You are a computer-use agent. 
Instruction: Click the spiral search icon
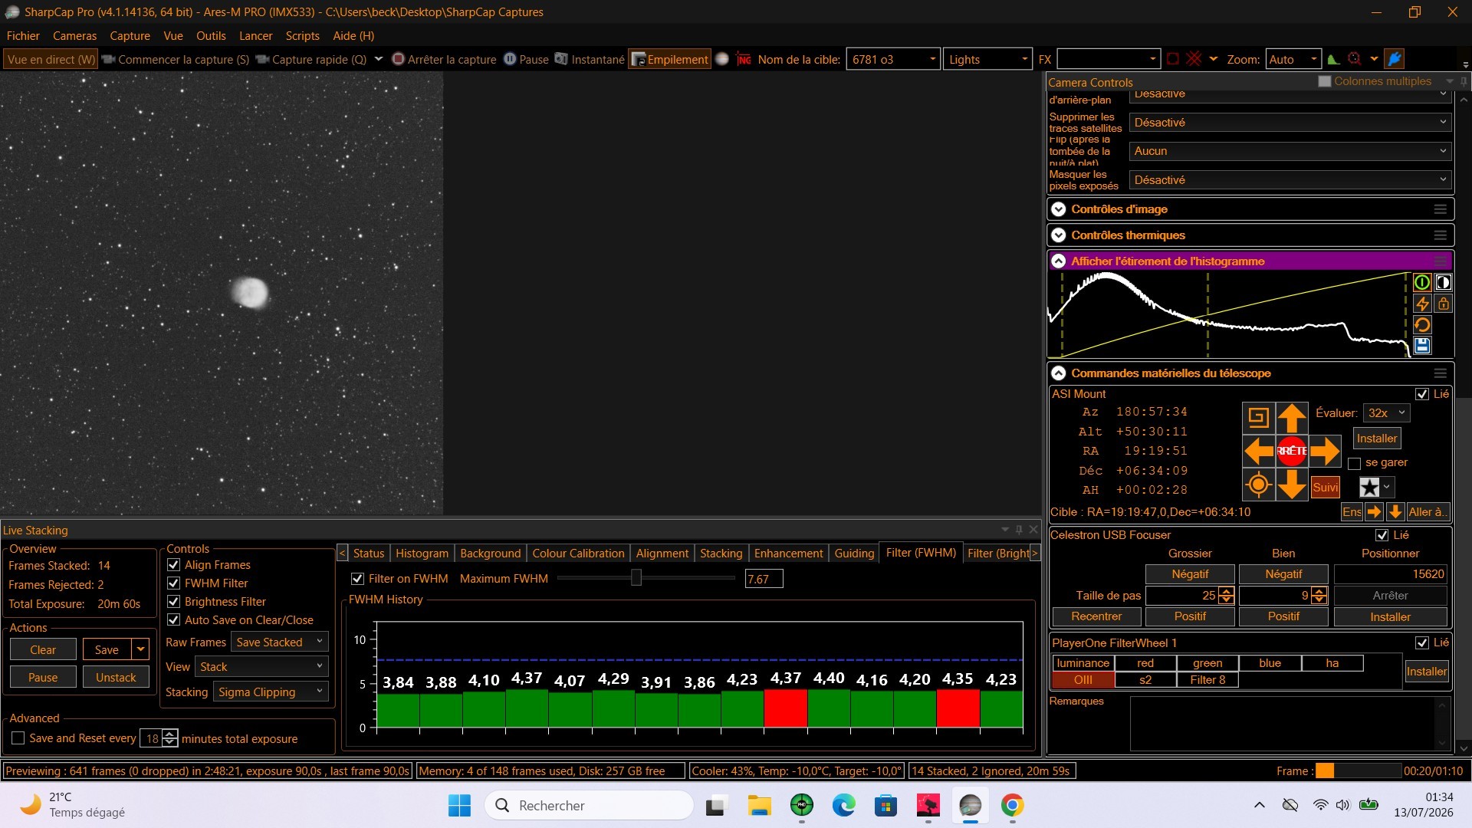1258,418
